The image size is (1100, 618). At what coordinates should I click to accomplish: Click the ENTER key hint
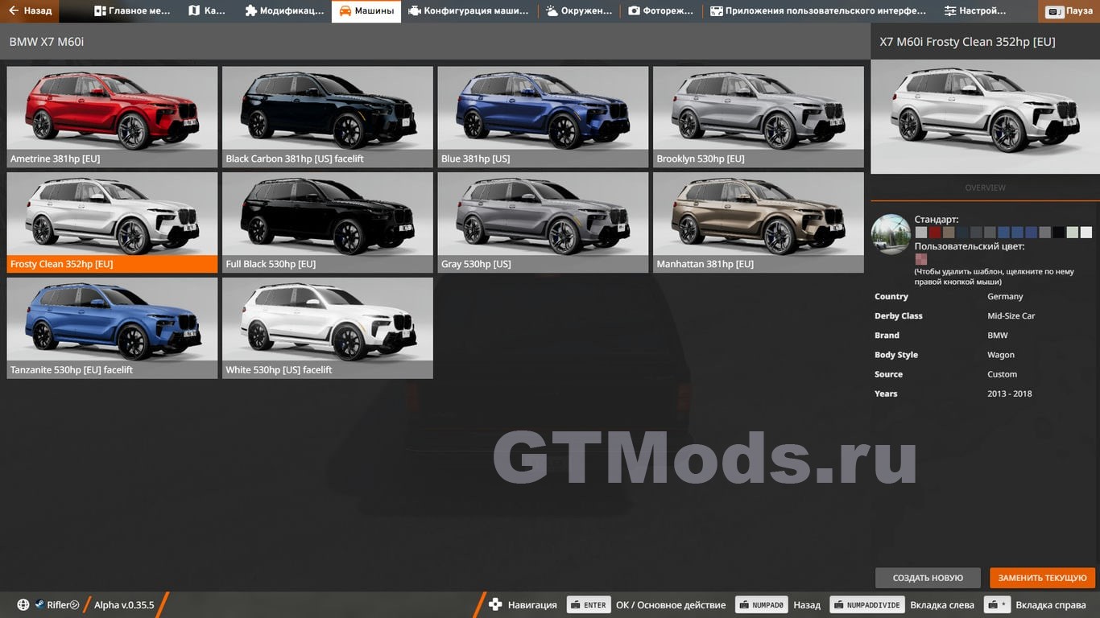[x=588, y=605]
